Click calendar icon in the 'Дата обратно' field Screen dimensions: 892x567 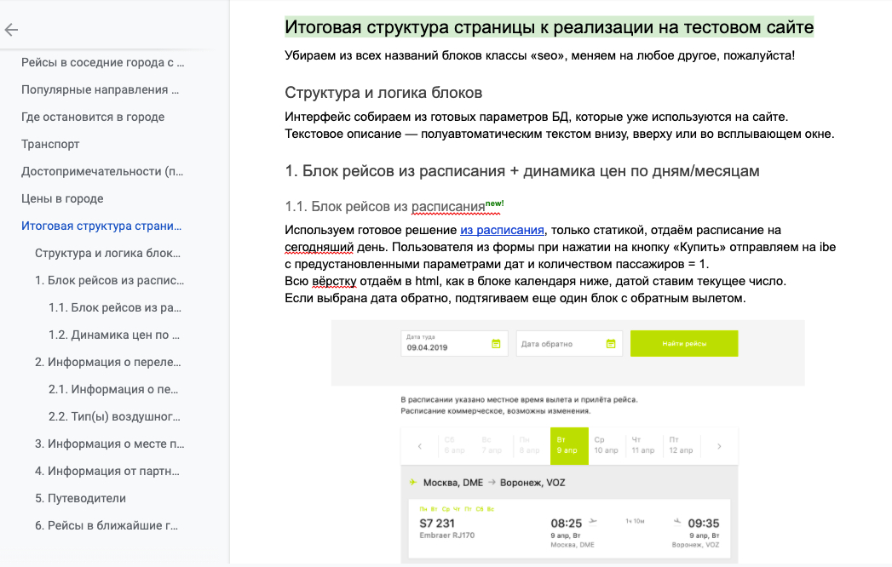point(610,344)
